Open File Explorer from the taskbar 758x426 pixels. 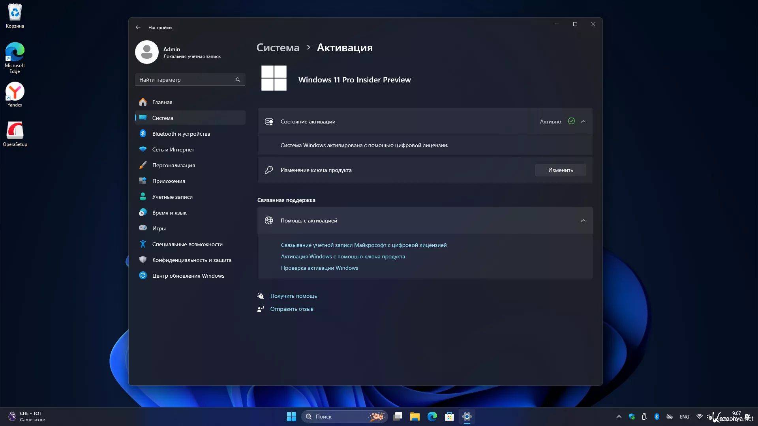(415, 417)
